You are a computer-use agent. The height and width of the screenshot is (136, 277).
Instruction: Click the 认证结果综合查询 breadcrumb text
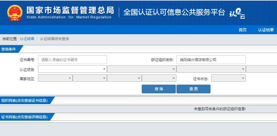tap(54, 39)
